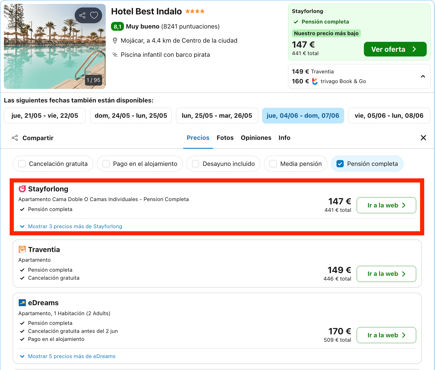Save Hotel Best Indalo with the heart icon
Viewport: 435px width, 370px height.
[94, 15]
